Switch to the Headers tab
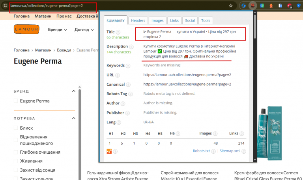The image size is (303, 180). pyautogui.click(x=138, y=20)
